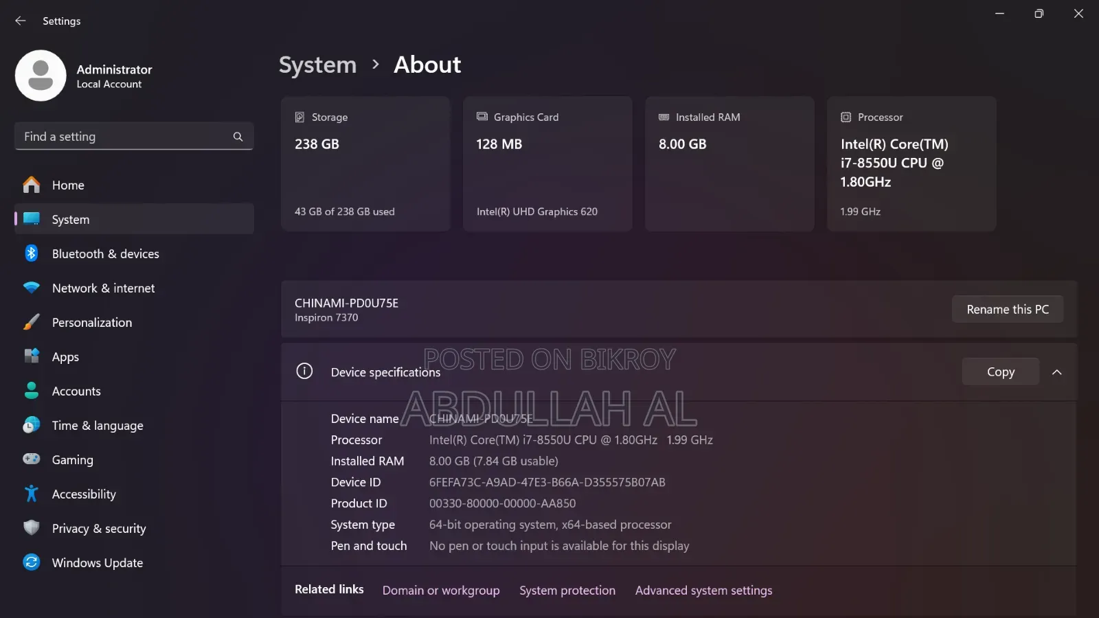This screenshot has width=1099, height=618.
Task: Click the Administrator Local Account name
Action: 114,76
